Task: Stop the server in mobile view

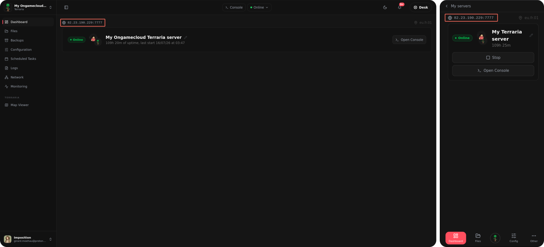Action: [493, 58]
